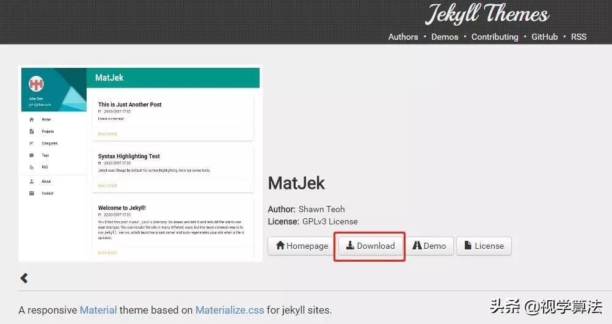Open the Authors menu link

pyautogui.click(x=403, y=37)
